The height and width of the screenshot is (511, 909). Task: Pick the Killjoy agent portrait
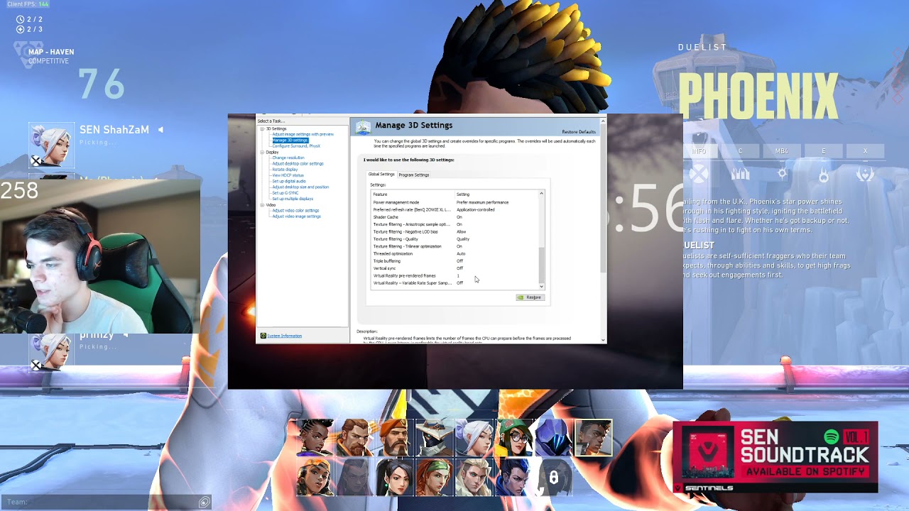513,437
